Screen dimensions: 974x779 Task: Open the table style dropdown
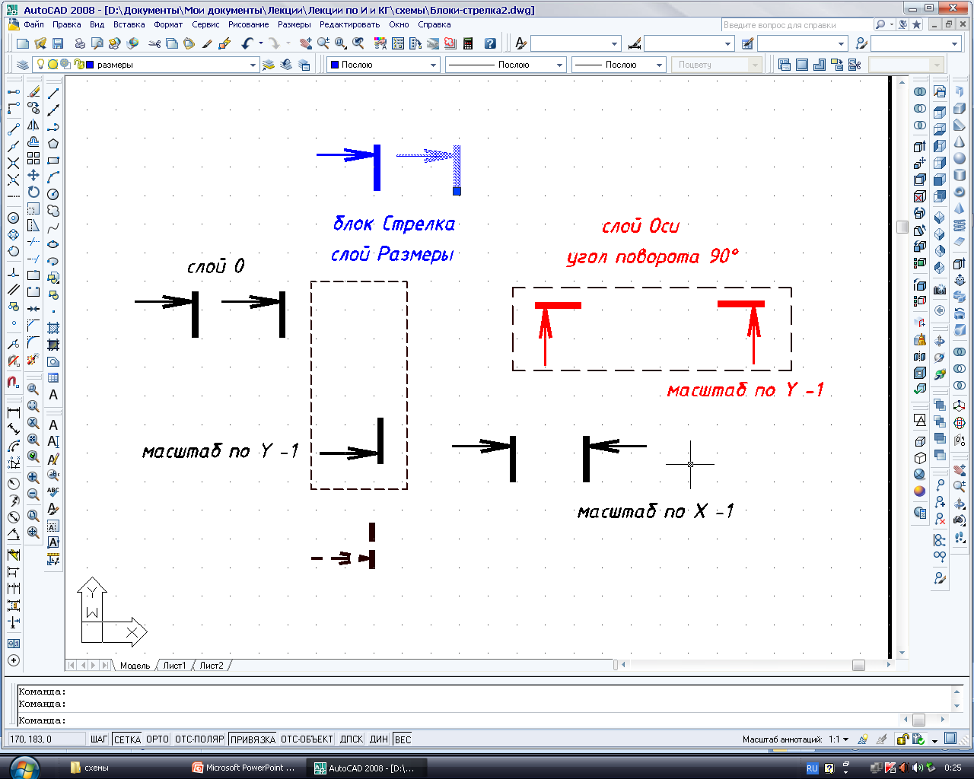pos(802,44)
